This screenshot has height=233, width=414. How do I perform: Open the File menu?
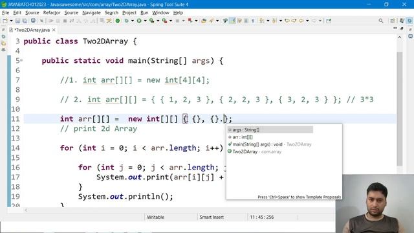[x=5, y=13]
